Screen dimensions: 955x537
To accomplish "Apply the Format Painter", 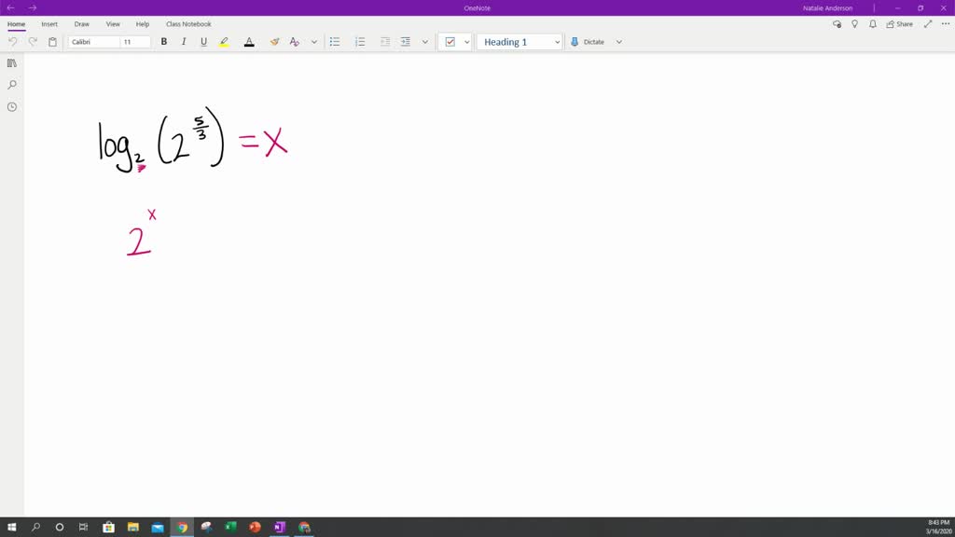I will click(274, 41).
